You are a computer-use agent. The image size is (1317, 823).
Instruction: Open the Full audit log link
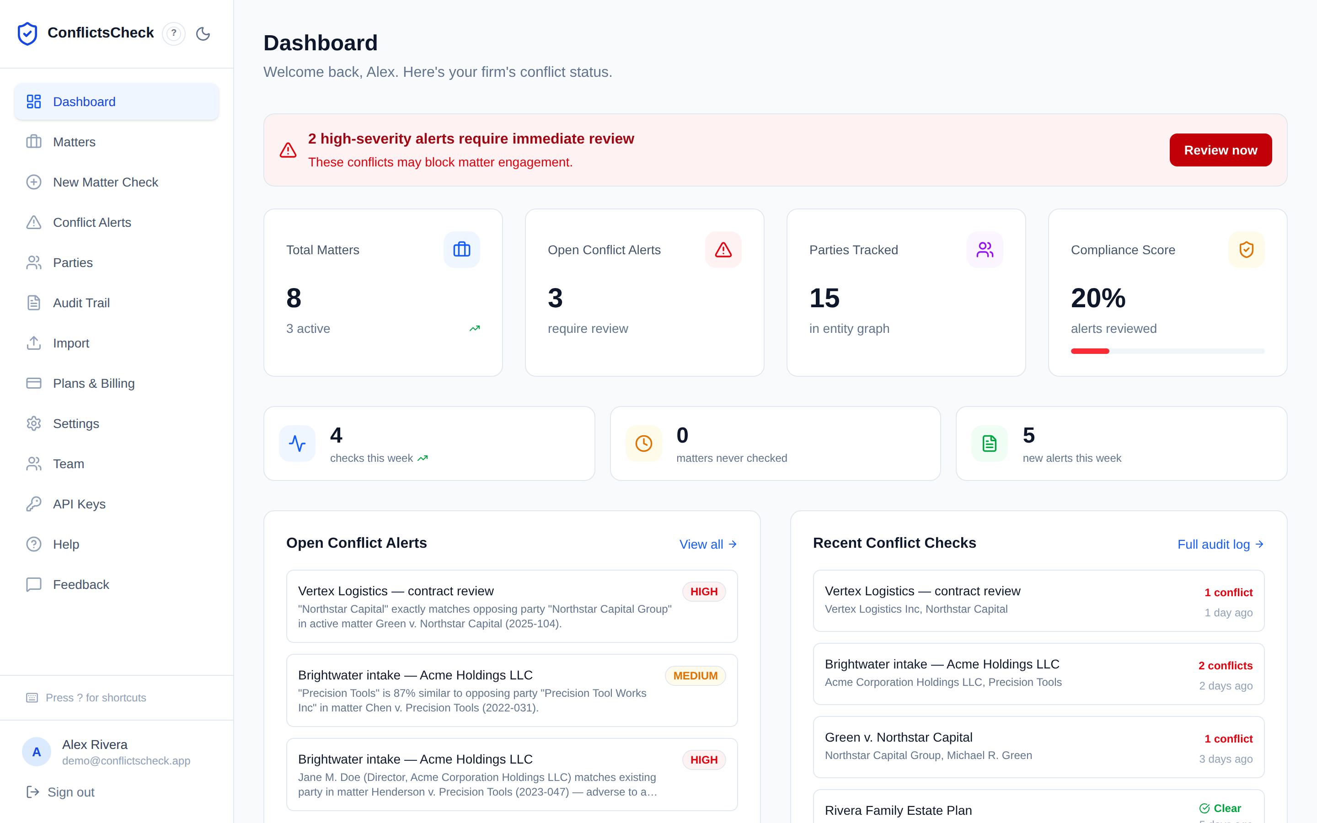pos(1221,544)
